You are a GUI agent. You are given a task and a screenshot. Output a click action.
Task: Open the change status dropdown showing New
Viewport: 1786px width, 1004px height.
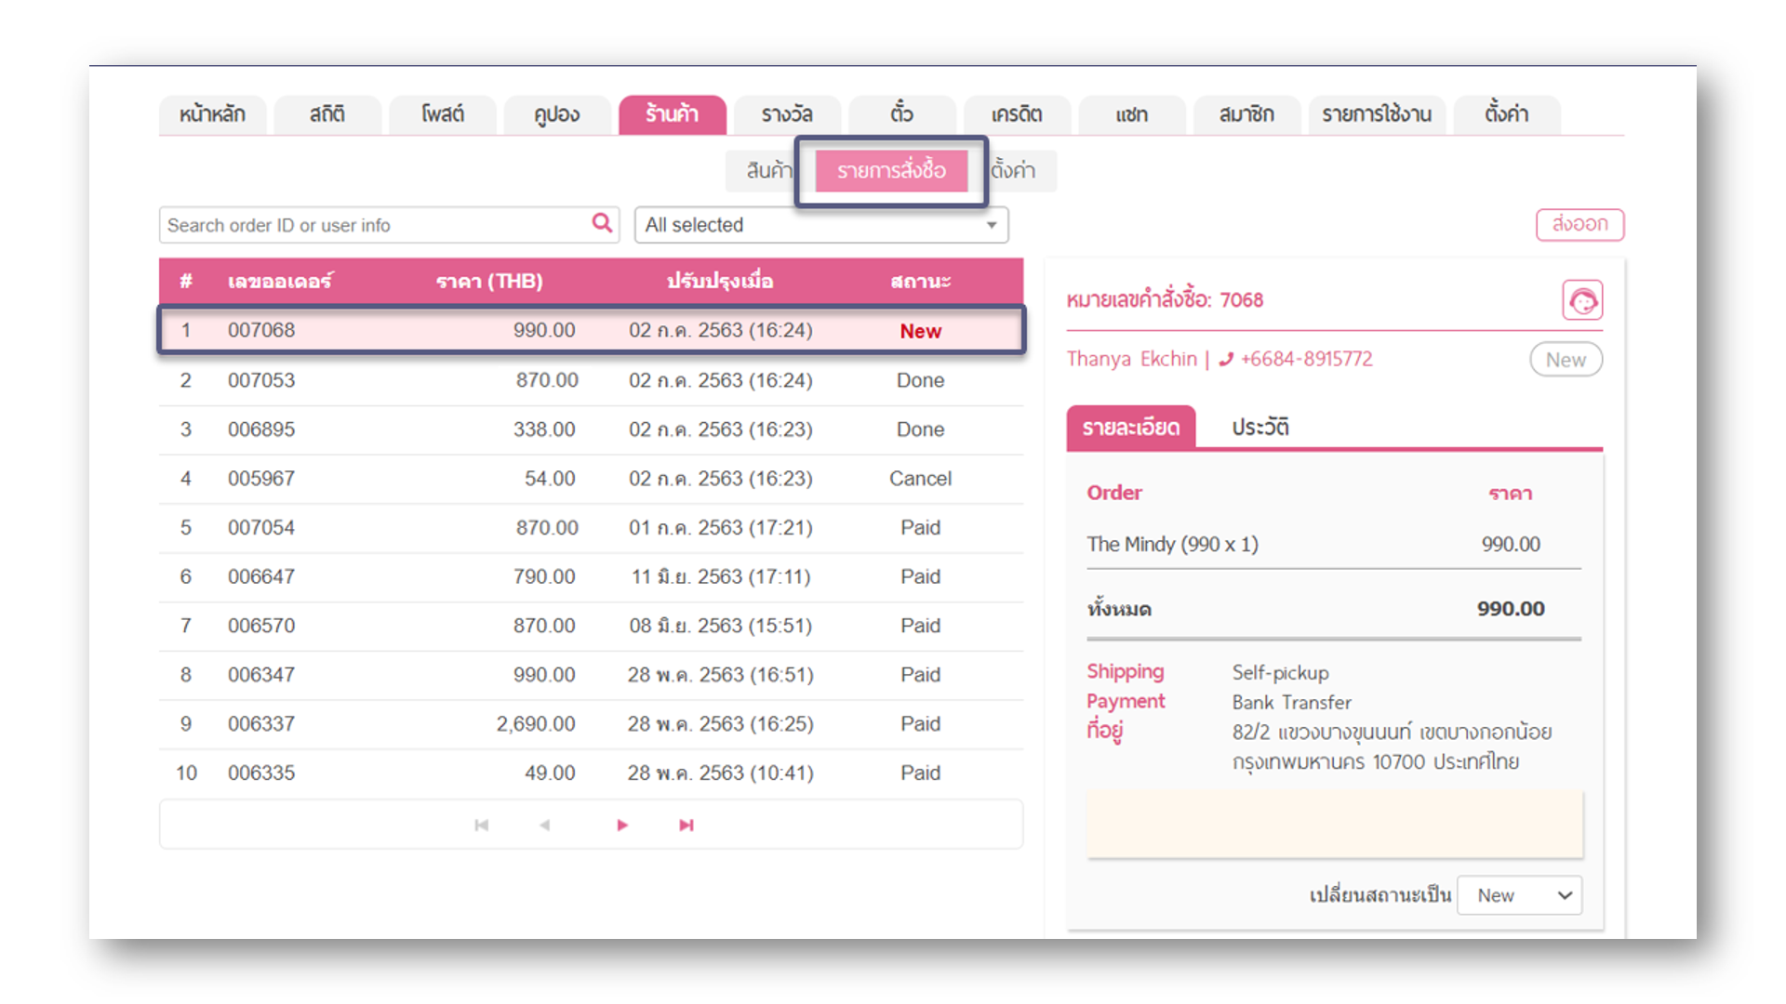(1519, 895)
